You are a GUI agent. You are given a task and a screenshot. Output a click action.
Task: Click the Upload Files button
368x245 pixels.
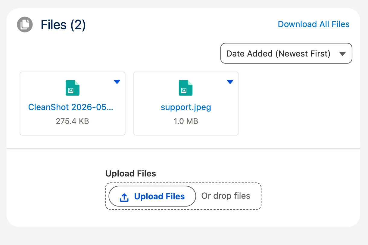(x=152, y=196)
